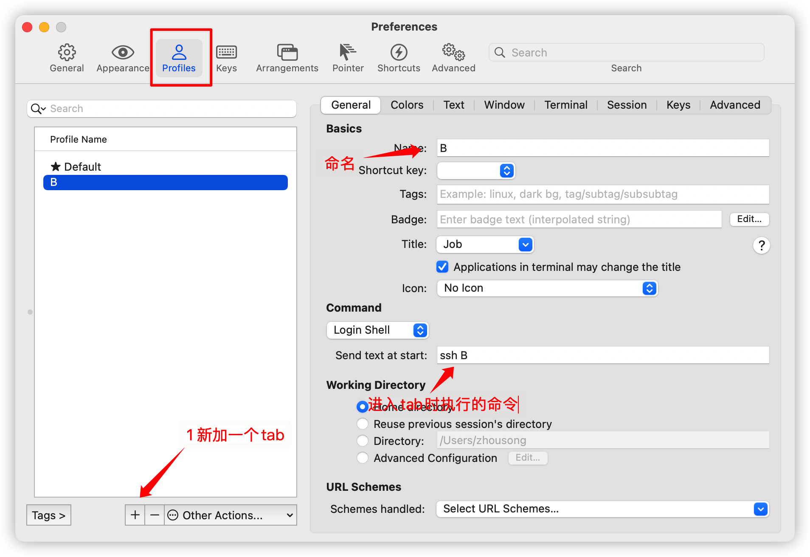
Task: Click the profile Name field
Action: 603,148
